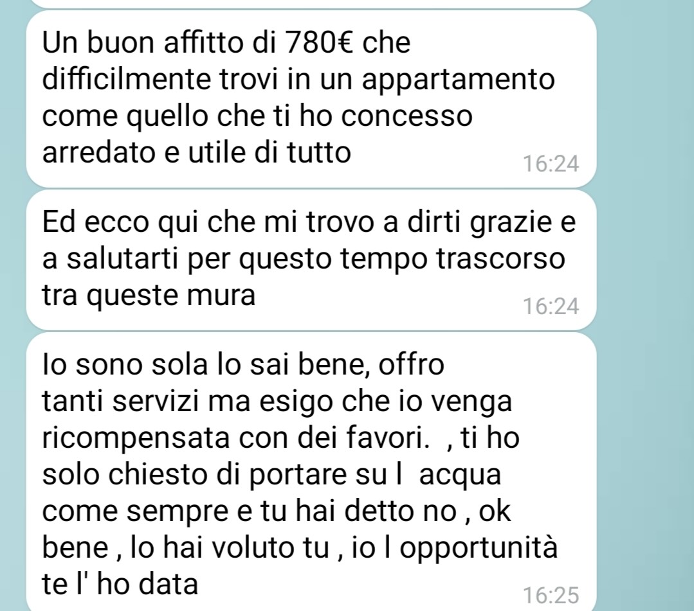Click the 16:24 timestamp on the 780€ rent message
This screenshot has width=694, height=611.
tap(551, 164)
